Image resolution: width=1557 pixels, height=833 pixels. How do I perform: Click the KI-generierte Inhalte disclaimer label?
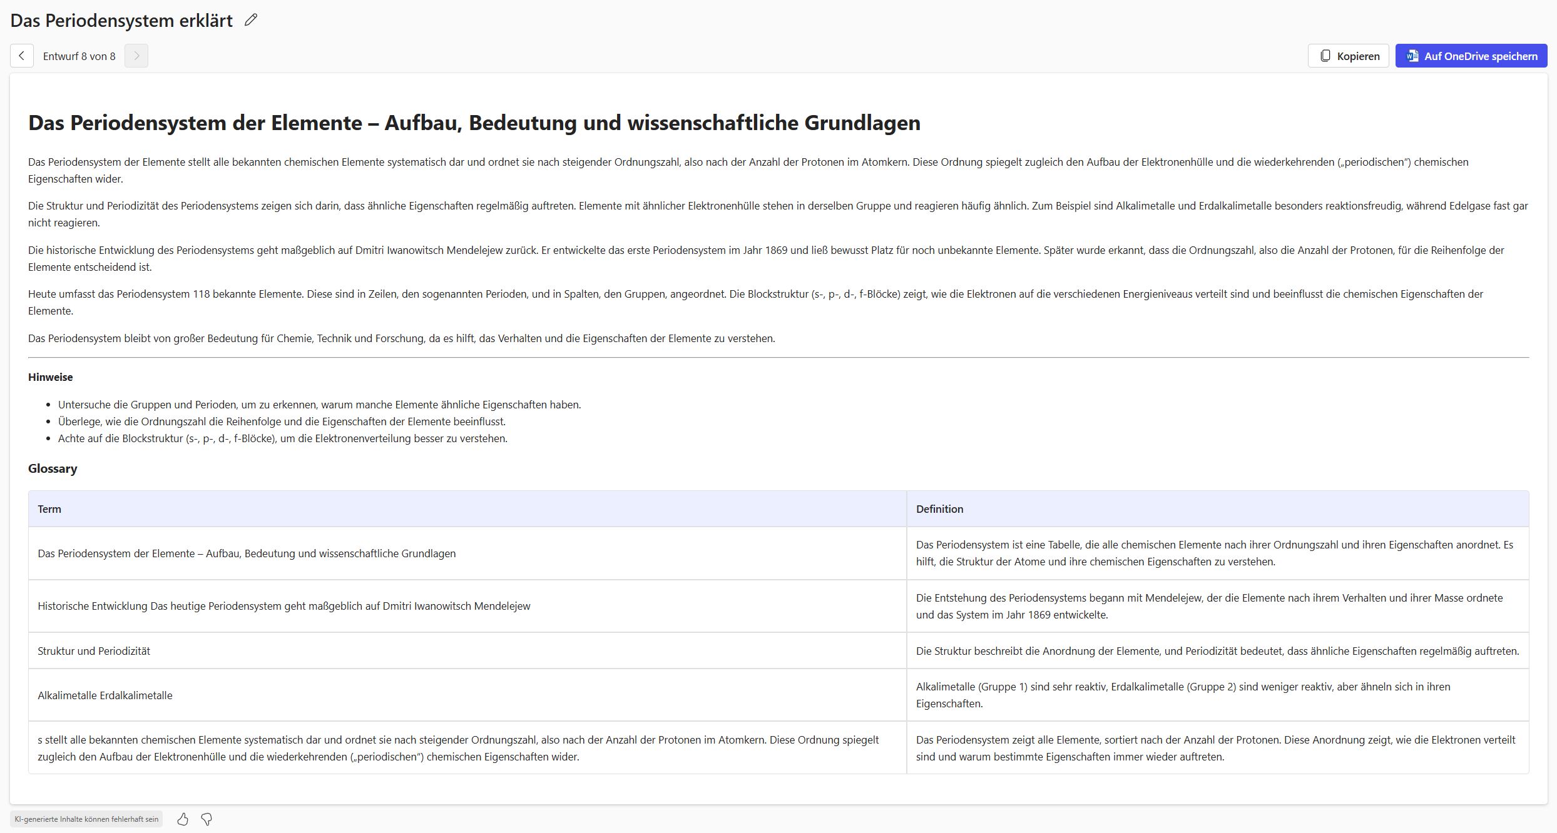pyautogui.click(x=86, y=819)
